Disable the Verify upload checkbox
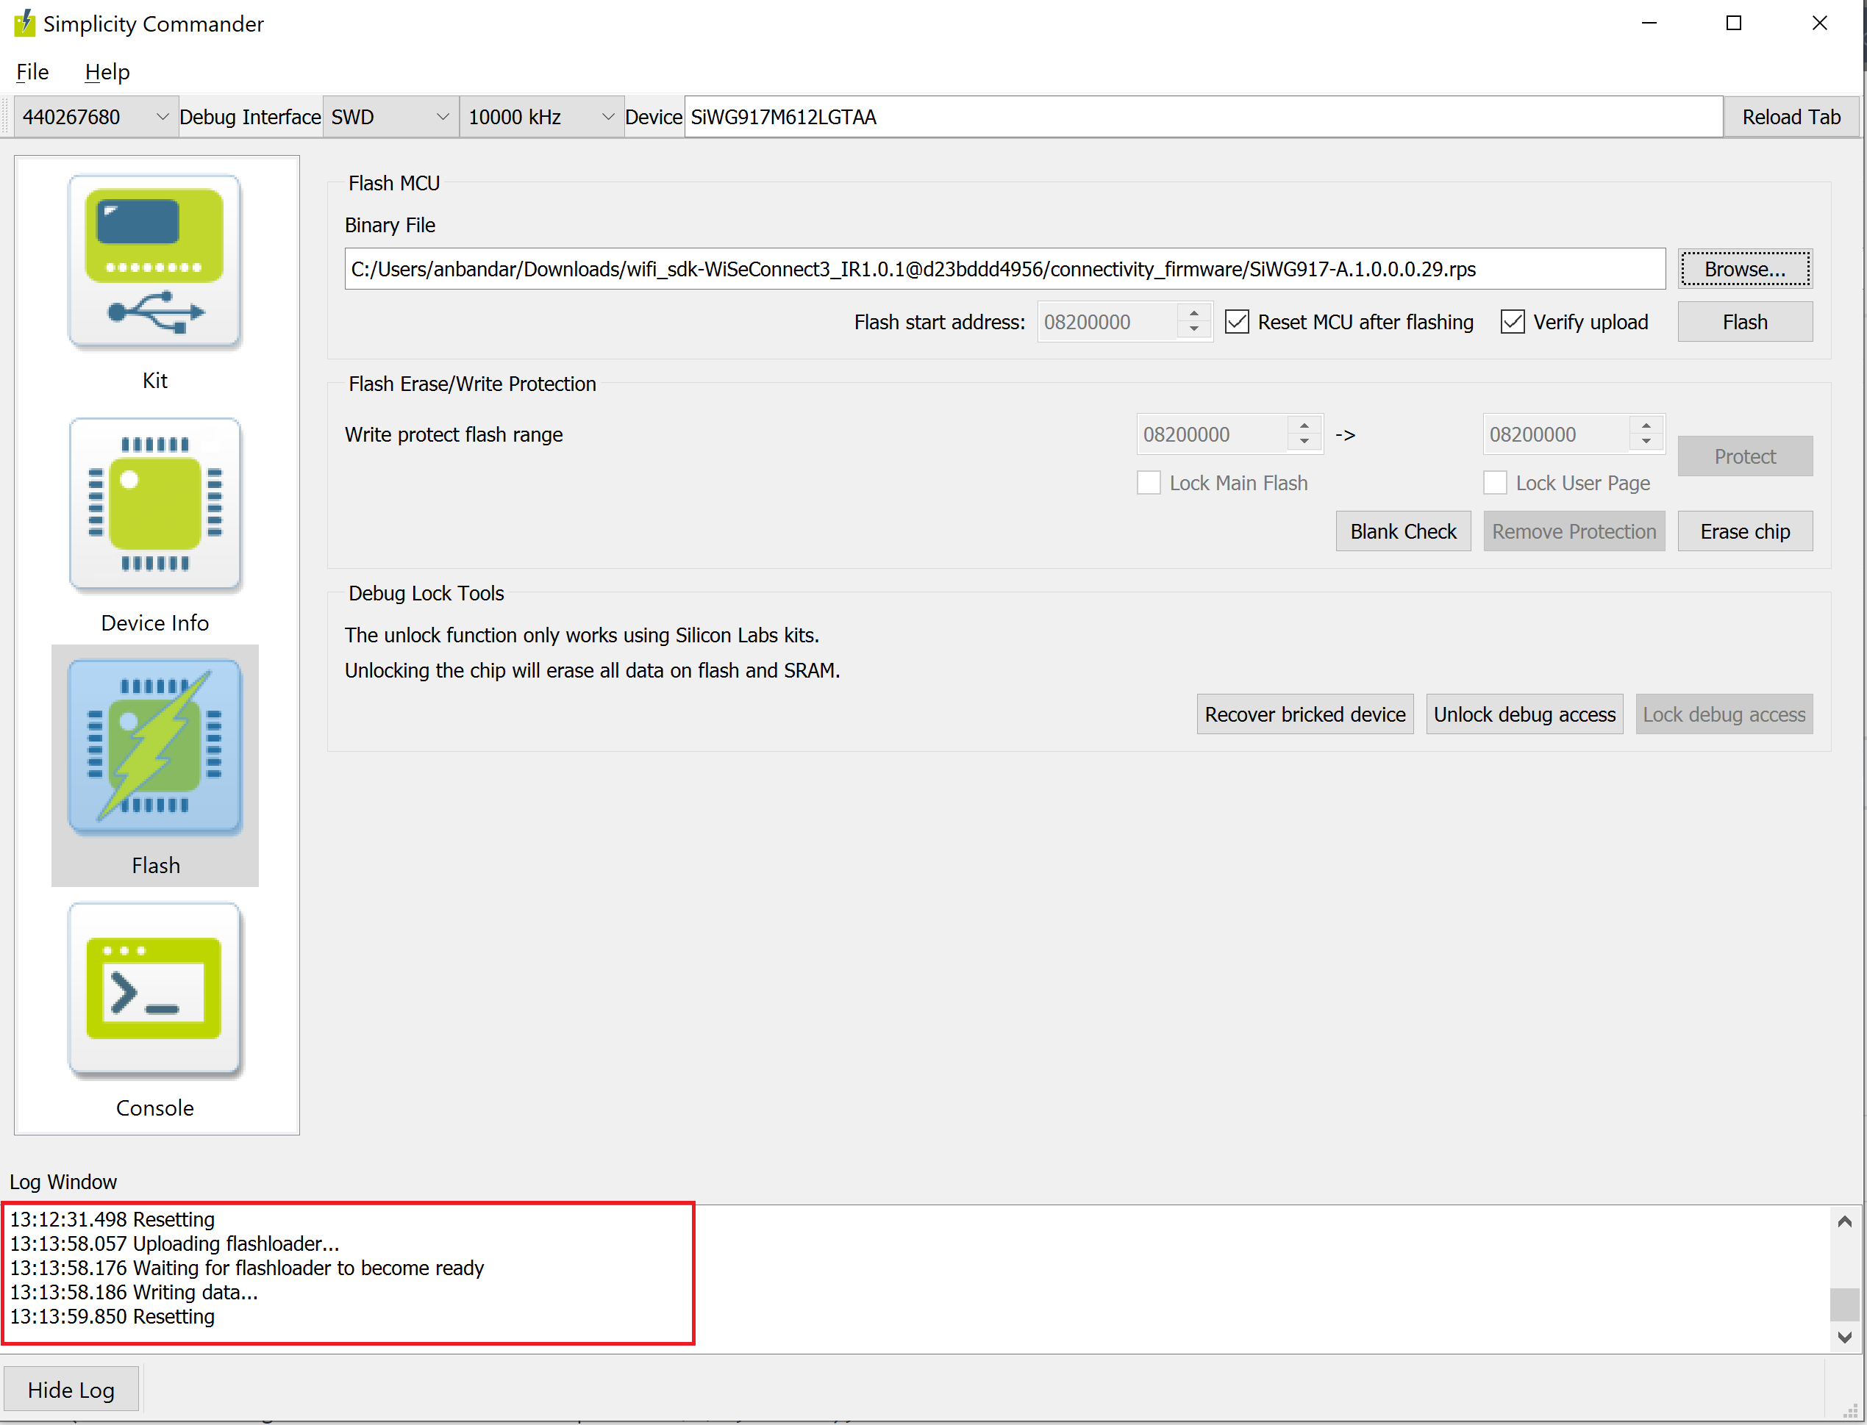The width and height of the screenshot is (1867, 1425). pos(1513,323)
